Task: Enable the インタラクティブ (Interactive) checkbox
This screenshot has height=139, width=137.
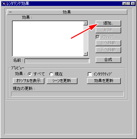Action: click(x=90, y=74)
